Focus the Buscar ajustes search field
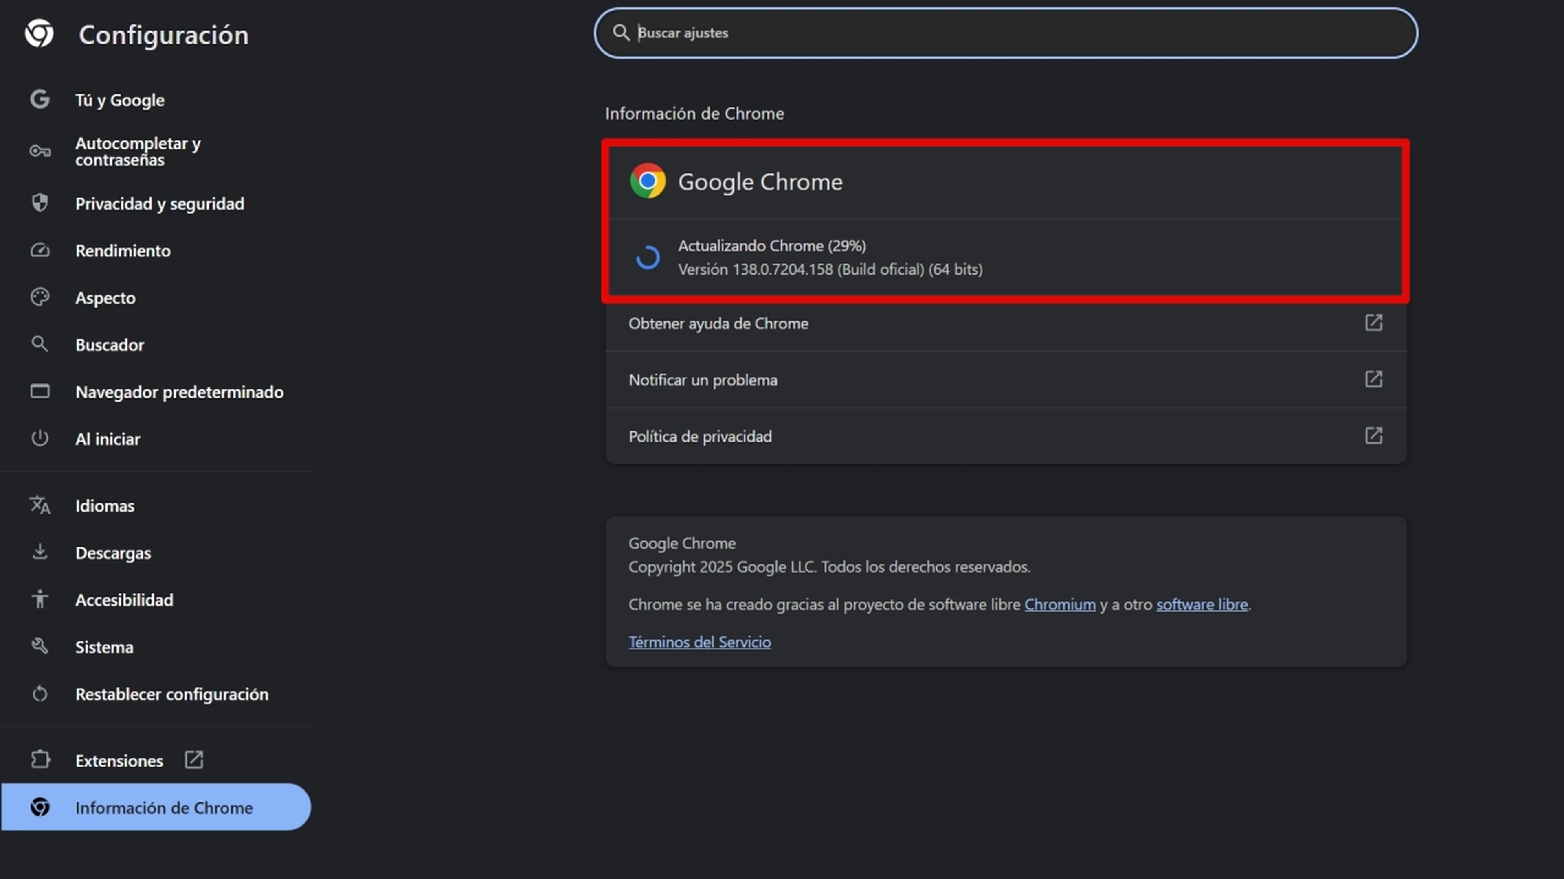Viewport: 1564px width, 879px height. [1006, 33]
